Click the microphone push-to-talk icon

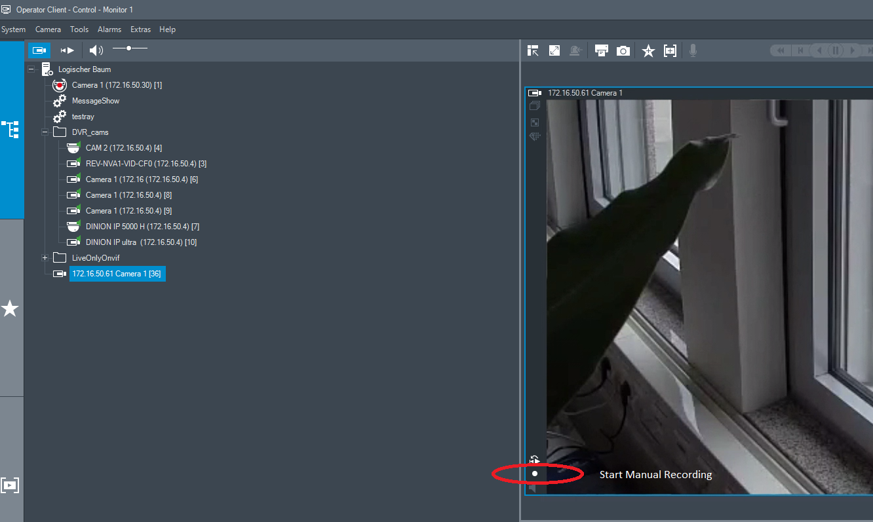coord(693,50)
